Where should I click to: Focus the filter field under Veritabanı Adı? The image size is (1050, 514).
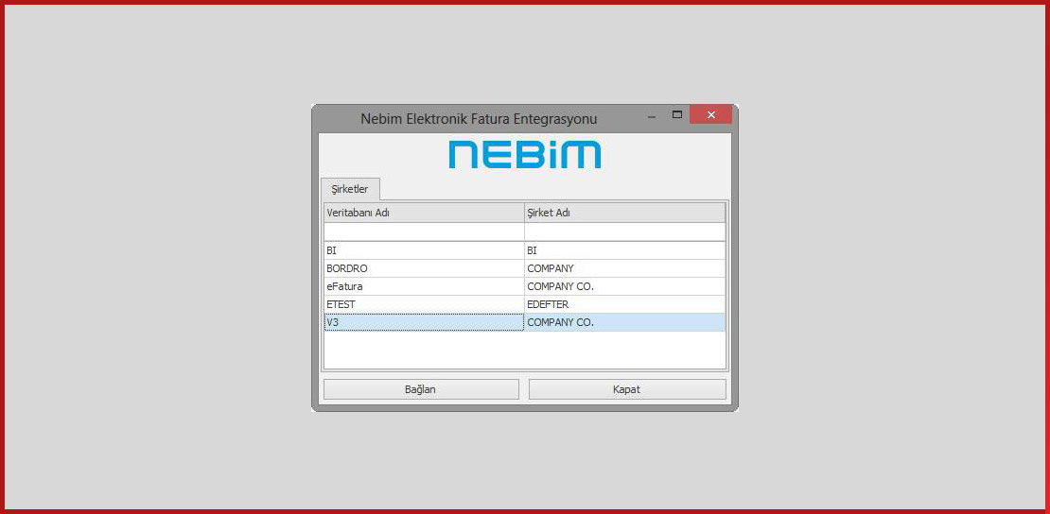tap(424, 231)
